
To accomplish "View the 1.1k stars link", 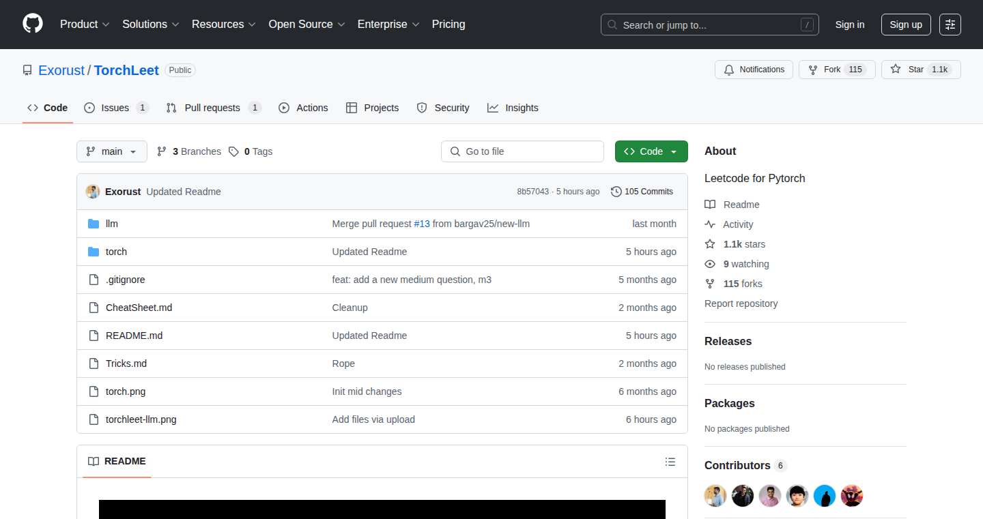I will point(735,244).
